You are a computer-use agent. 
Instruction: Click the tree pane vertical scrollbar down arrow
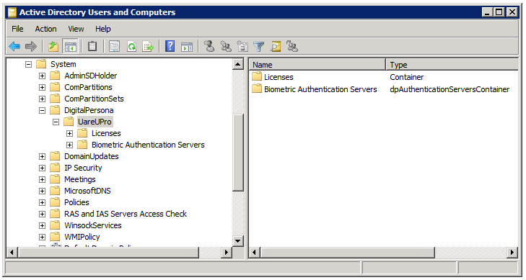pyautogui.click(x=238, y=240)
